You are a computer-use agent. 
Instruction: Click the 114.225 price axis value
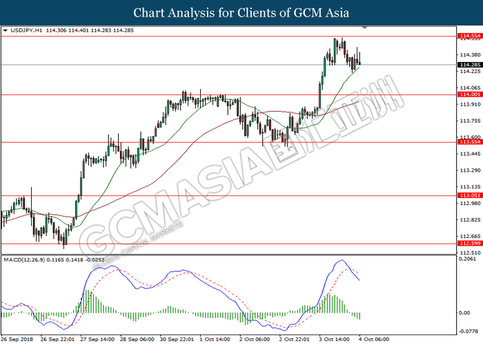click(470, 72)
